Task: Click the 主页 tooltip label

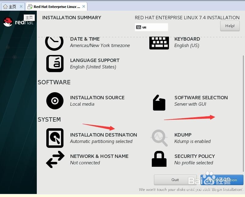Action: click(29, 18)
